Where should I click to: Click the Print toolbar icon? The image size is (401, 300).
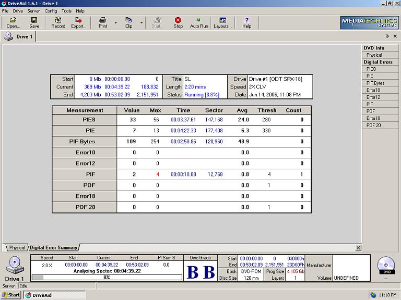[x=103, y=22]
